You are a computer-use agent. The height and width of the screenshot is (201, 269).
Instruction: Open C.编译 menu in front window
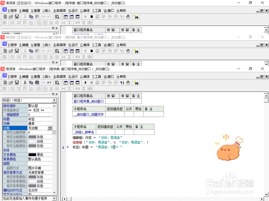click(85, 77)
